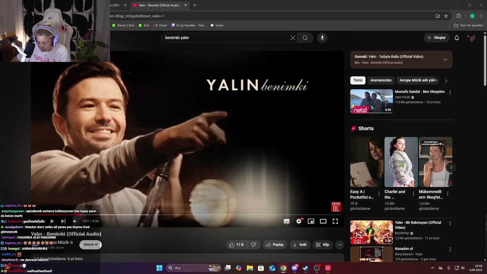This screenshot has width=487, height=274.
Task: Skip to the next video
Action: point(63,221)
